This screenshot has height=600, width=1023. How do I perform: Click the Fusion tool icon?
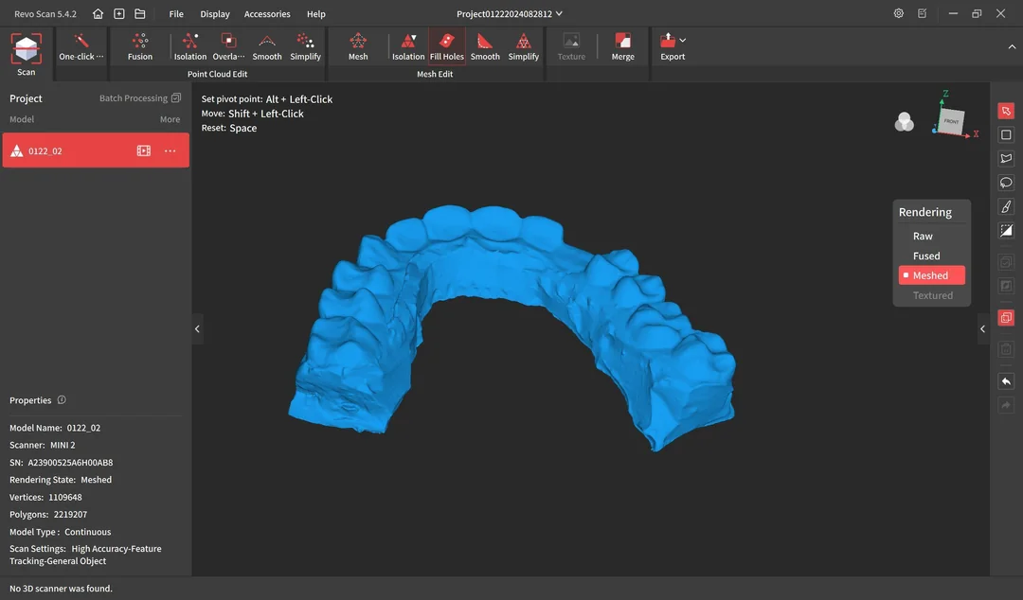tap(139, 41)
